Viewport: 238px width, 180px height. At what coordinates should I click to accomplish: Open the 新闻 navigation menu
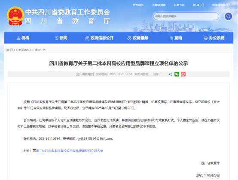(x=61, y=38)
